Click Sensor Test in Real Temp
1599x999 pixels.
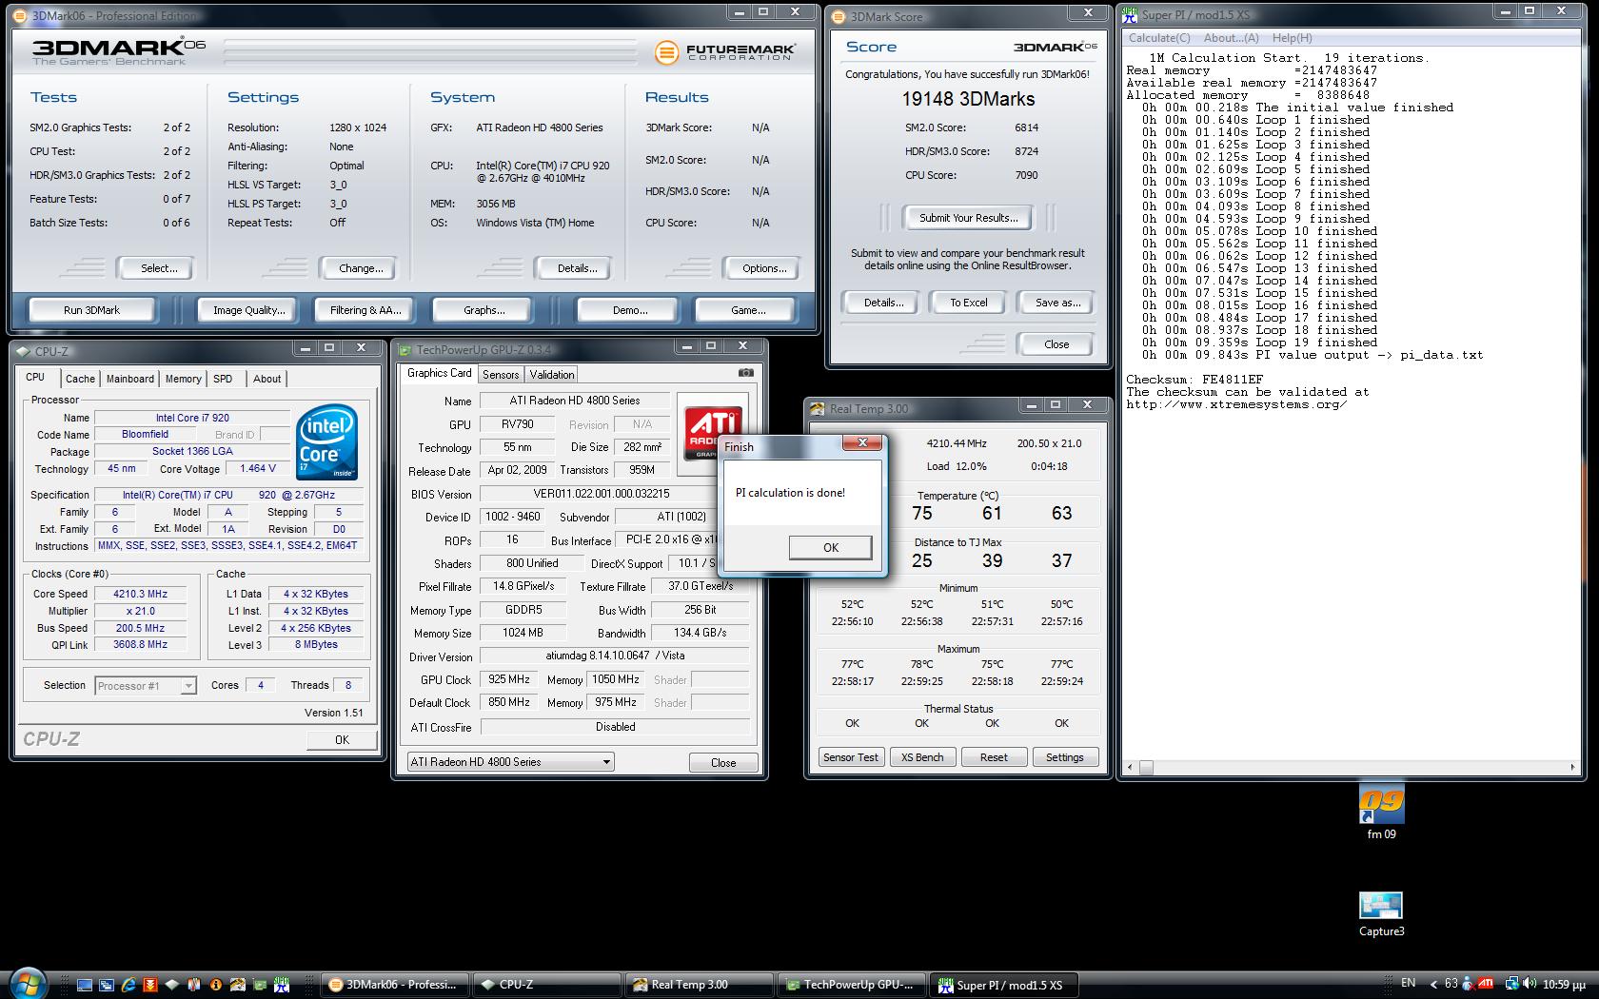(851, 757)
